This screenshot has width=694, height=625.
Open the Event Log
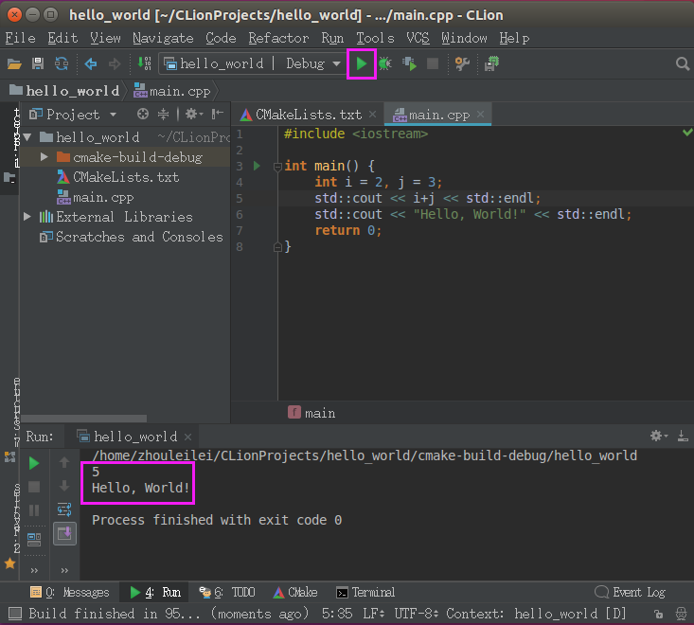coord(630,593)
